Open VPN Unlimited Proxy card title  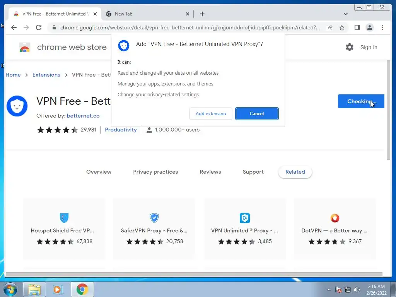pos(244,230)
